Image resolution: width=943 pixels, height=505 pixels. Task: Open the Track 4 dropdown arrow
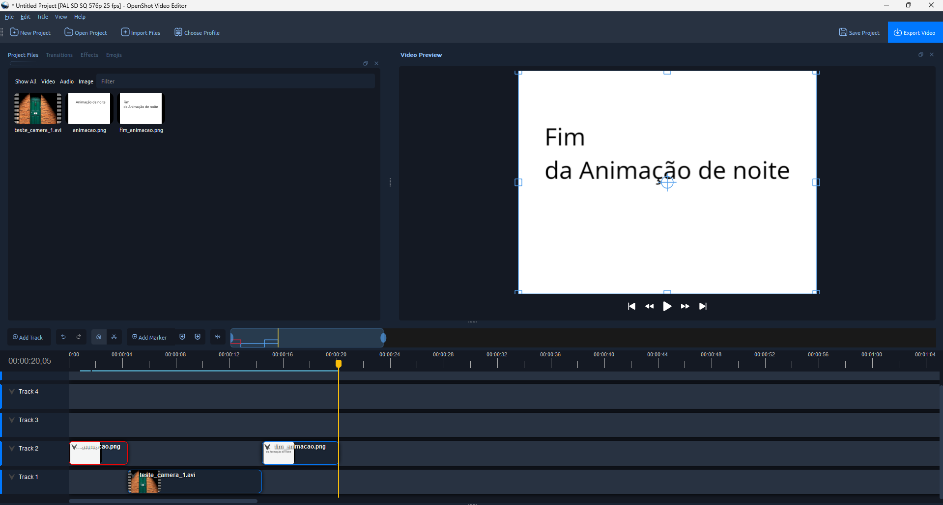tap(12, 392)
